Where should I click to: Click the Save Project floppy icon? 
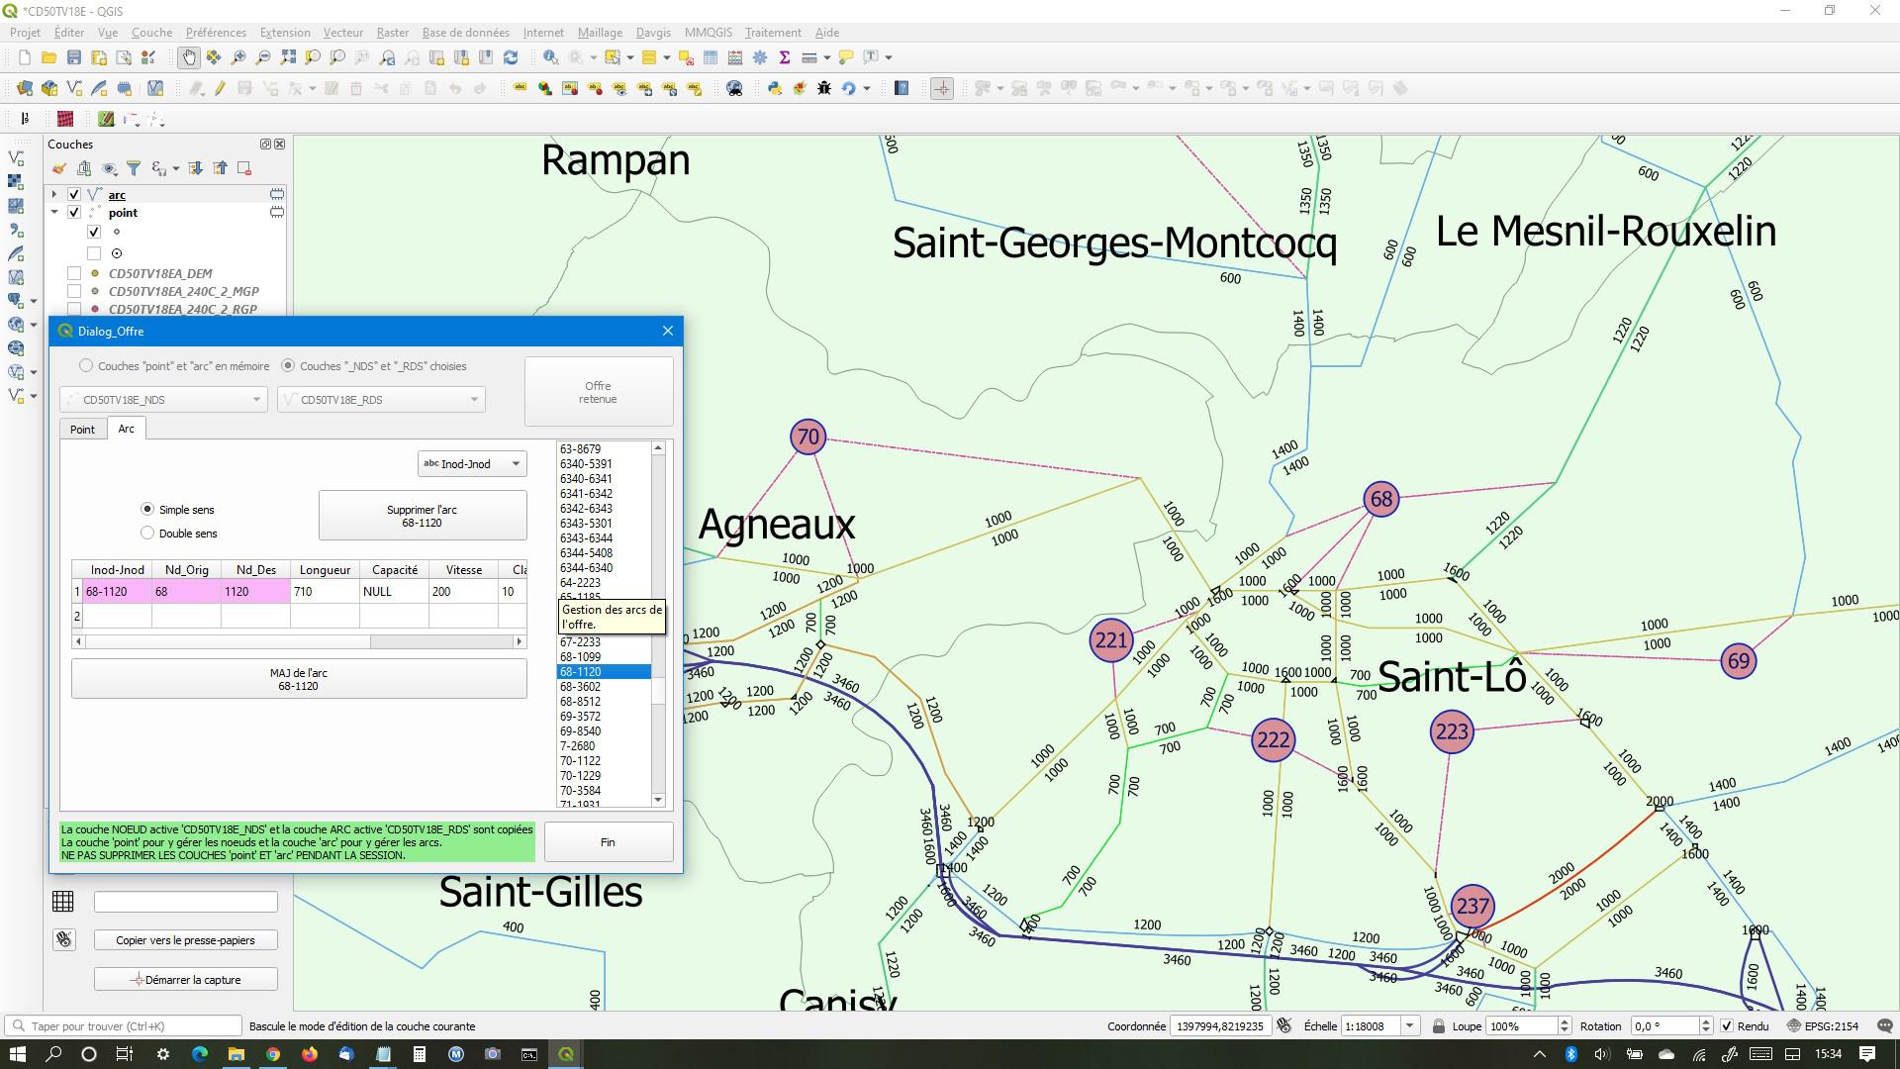point(74,57)
